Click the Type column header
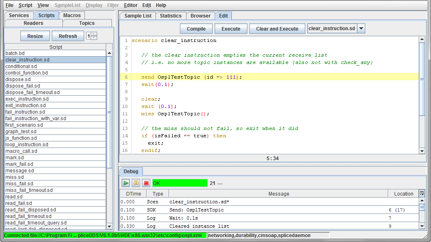Screen dimensions: 431x242 pos(158,194)
